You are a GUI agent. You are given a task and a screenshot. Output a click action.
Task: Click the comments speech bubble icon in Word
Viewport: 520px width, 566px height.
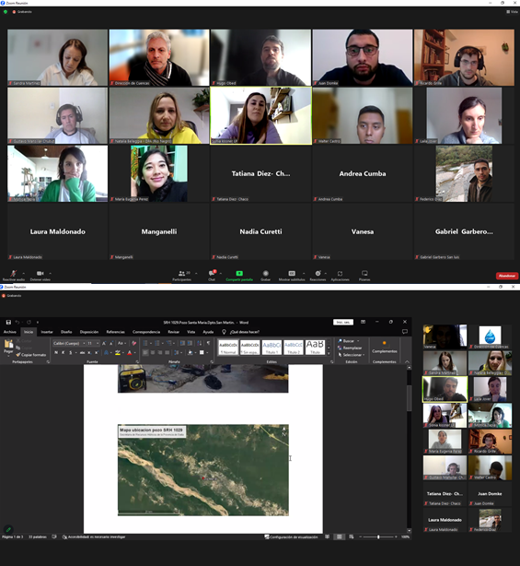tap(405, 331)
